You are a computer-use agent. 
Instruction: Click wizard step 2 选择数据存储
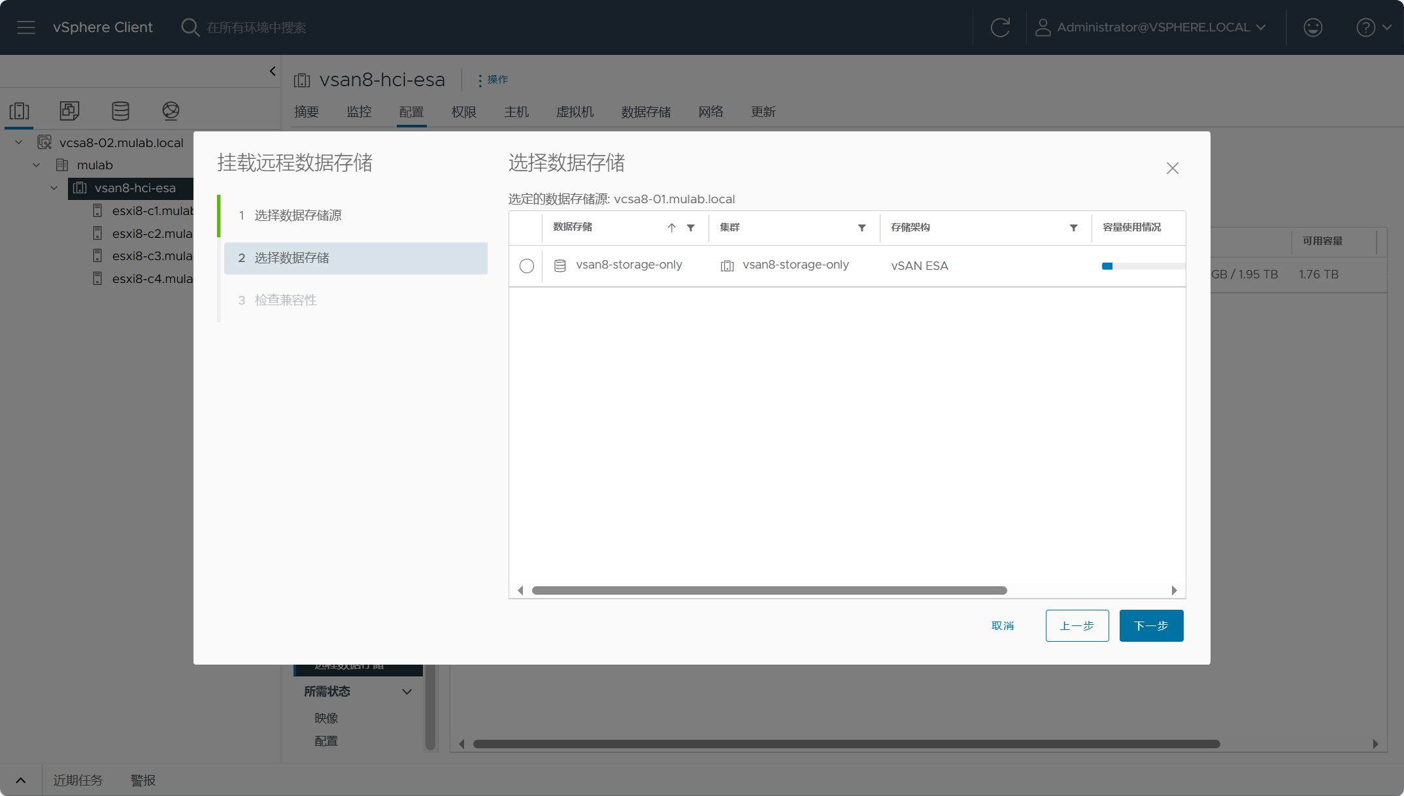356,258
